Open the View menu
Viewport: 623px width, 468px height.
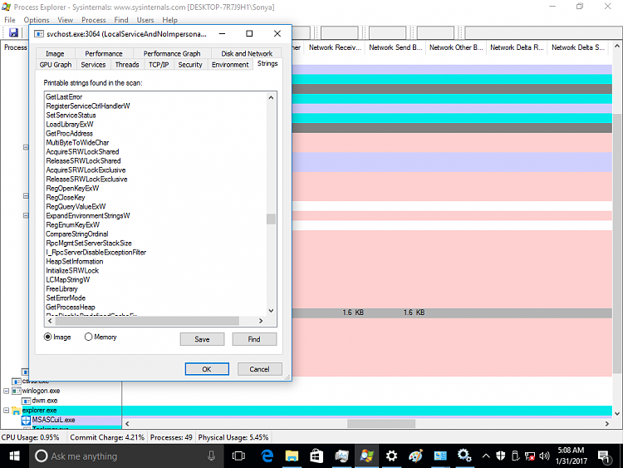65,20
